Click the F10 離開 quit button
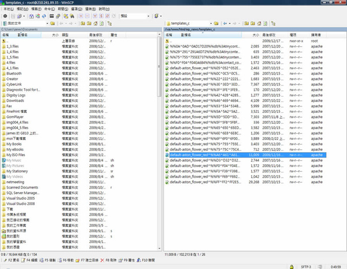This screenshot has width=347, height=269. (x=146, y=260)
